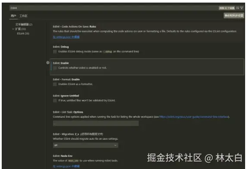The height and width of the screenshot is (169, 249).
Task: Toggle the Eslint: Debug checkbox
Action: 55,52
